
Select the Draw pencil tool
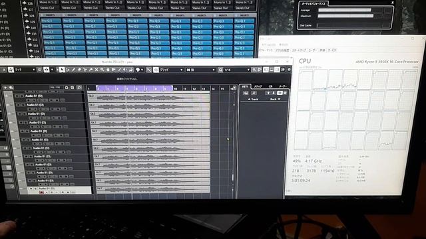click(x=73, y=70)
